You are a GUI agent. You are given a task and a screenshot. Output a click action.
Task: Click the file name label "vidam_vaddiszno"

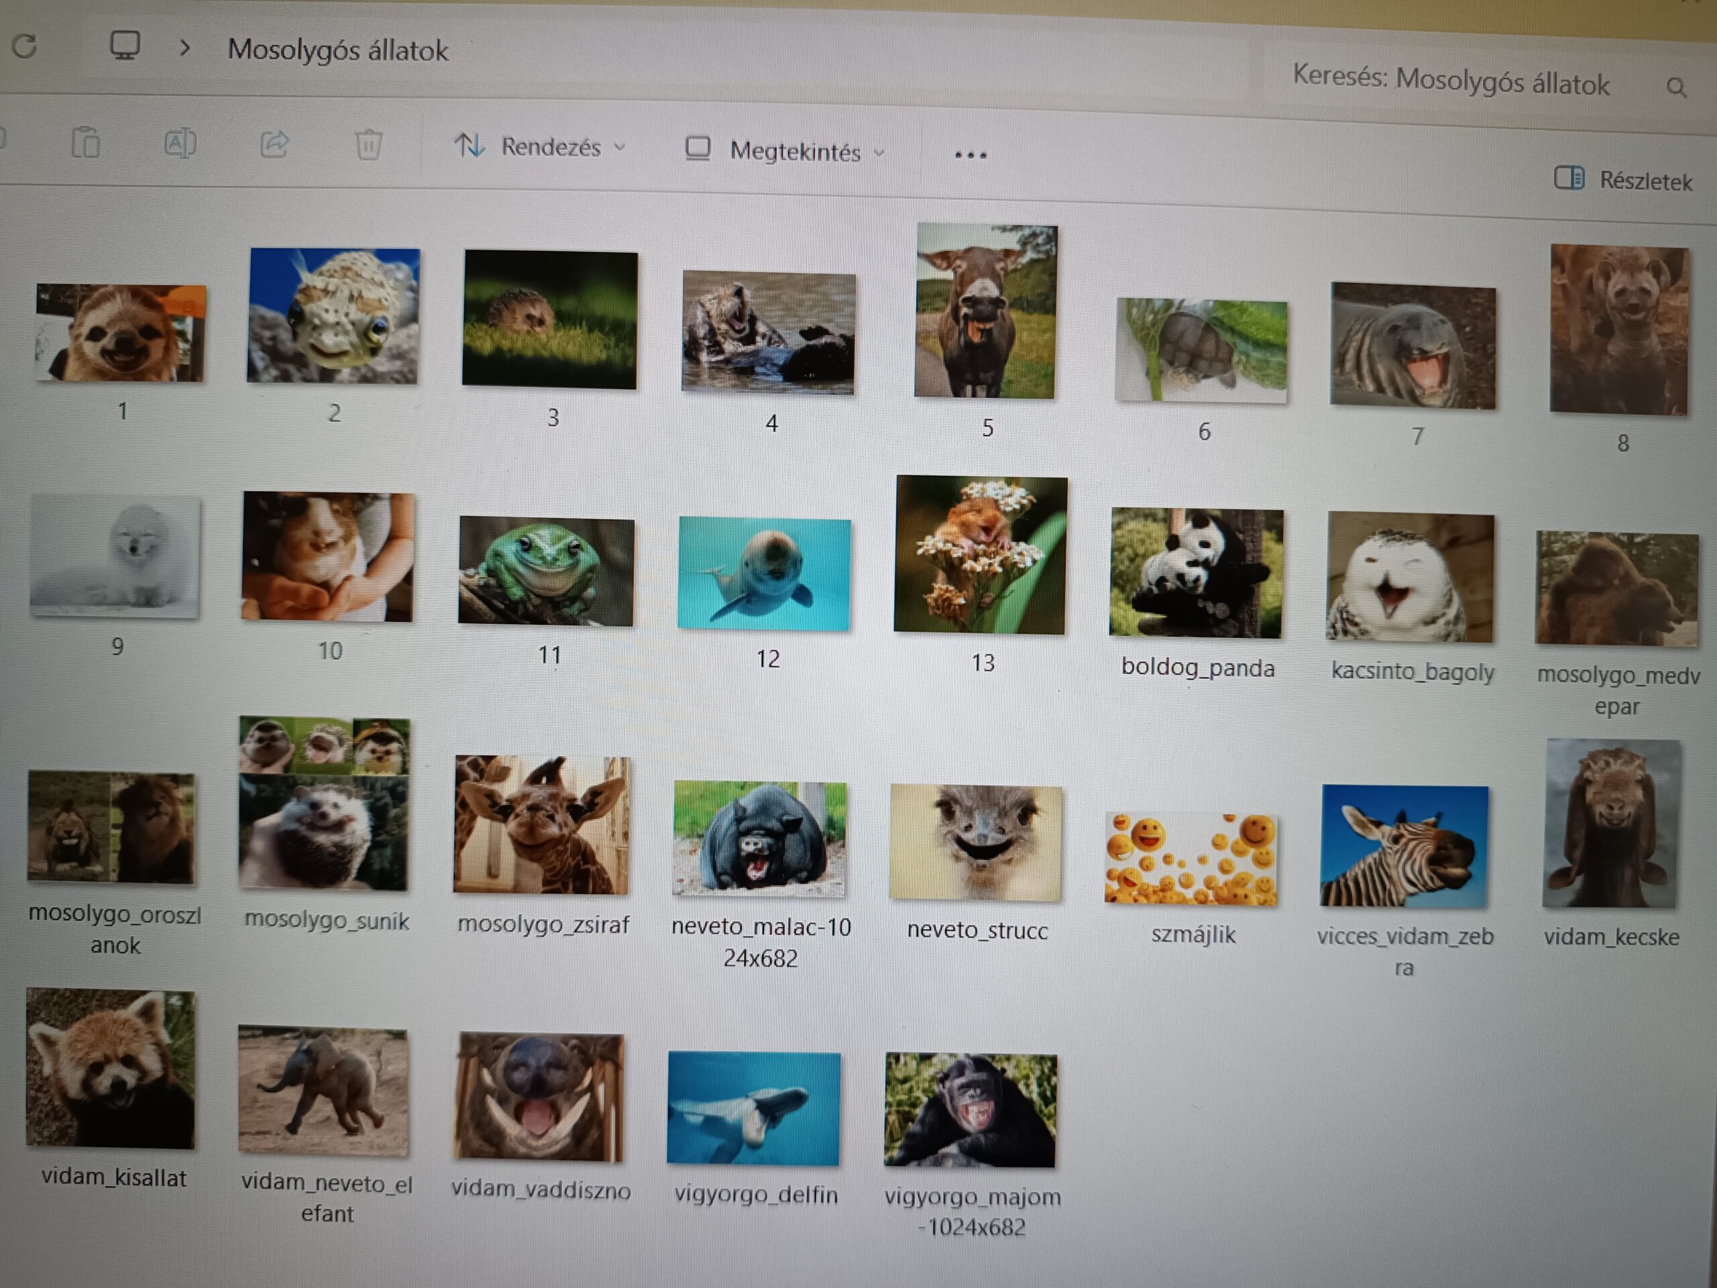pos(541,1189)
